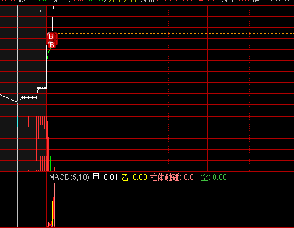The image size is (294, 228).
Task: Click the V-shaped low point of price line
Action: click(17, 102)
